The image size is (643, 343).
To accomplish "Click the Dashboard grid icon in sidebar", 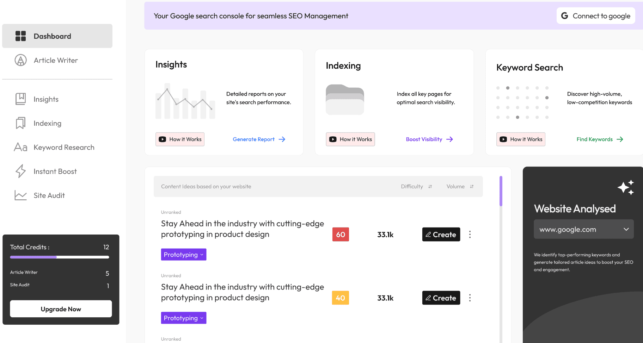I will (x=21, y=36).
